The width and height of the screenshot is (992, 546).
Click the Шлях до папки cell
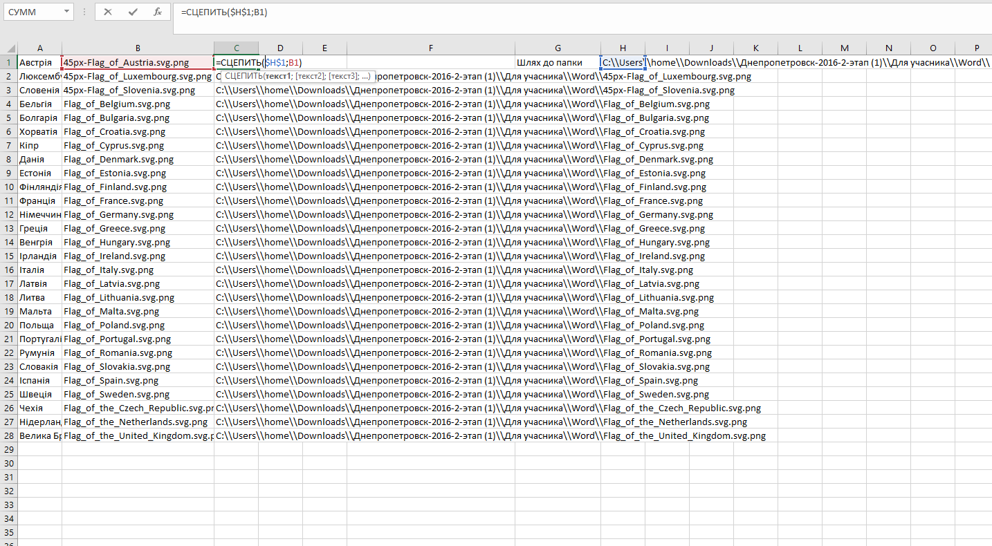pos(557,63)
